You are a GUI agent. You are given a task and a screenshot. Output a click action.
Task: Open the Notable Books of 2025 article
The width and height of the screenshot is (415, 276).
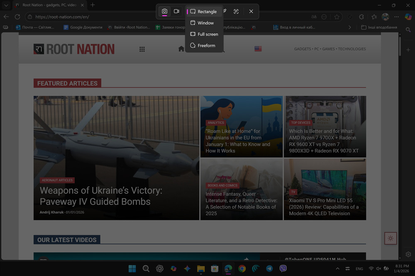click(x=242, y=204)
